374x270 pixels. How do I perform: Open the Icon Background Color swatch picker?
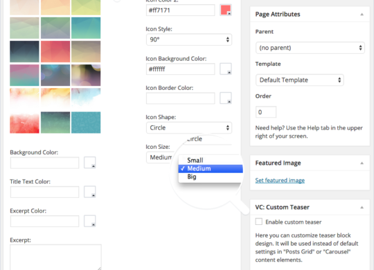[x=225, y=69]
